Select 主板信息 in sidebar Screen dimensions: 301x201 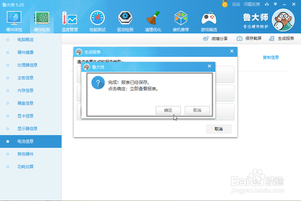click(31, 78)
